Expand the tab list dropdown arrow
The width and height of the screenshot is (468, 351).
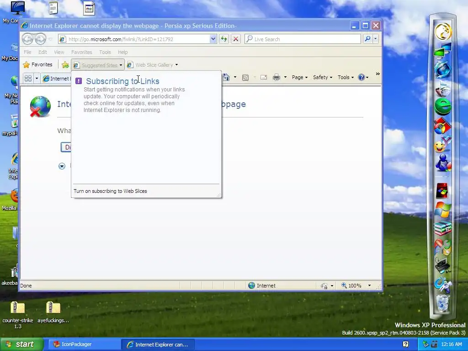37,79
